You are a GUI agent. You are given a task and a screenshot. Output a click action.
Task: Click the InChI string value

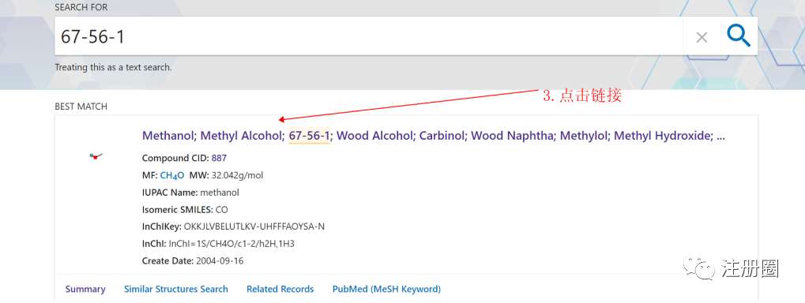coord(231,244)
